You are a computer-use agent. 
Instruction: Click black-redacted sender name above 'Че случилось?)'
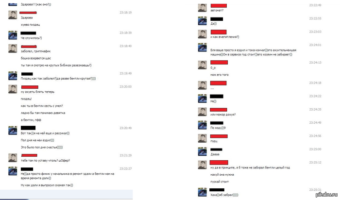point(28,33)
